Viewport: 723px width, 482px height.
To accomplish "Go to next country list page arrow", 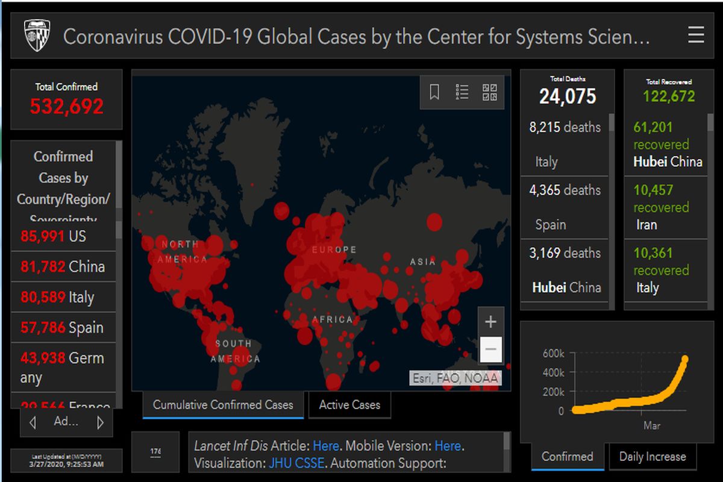I will (101, 422).
